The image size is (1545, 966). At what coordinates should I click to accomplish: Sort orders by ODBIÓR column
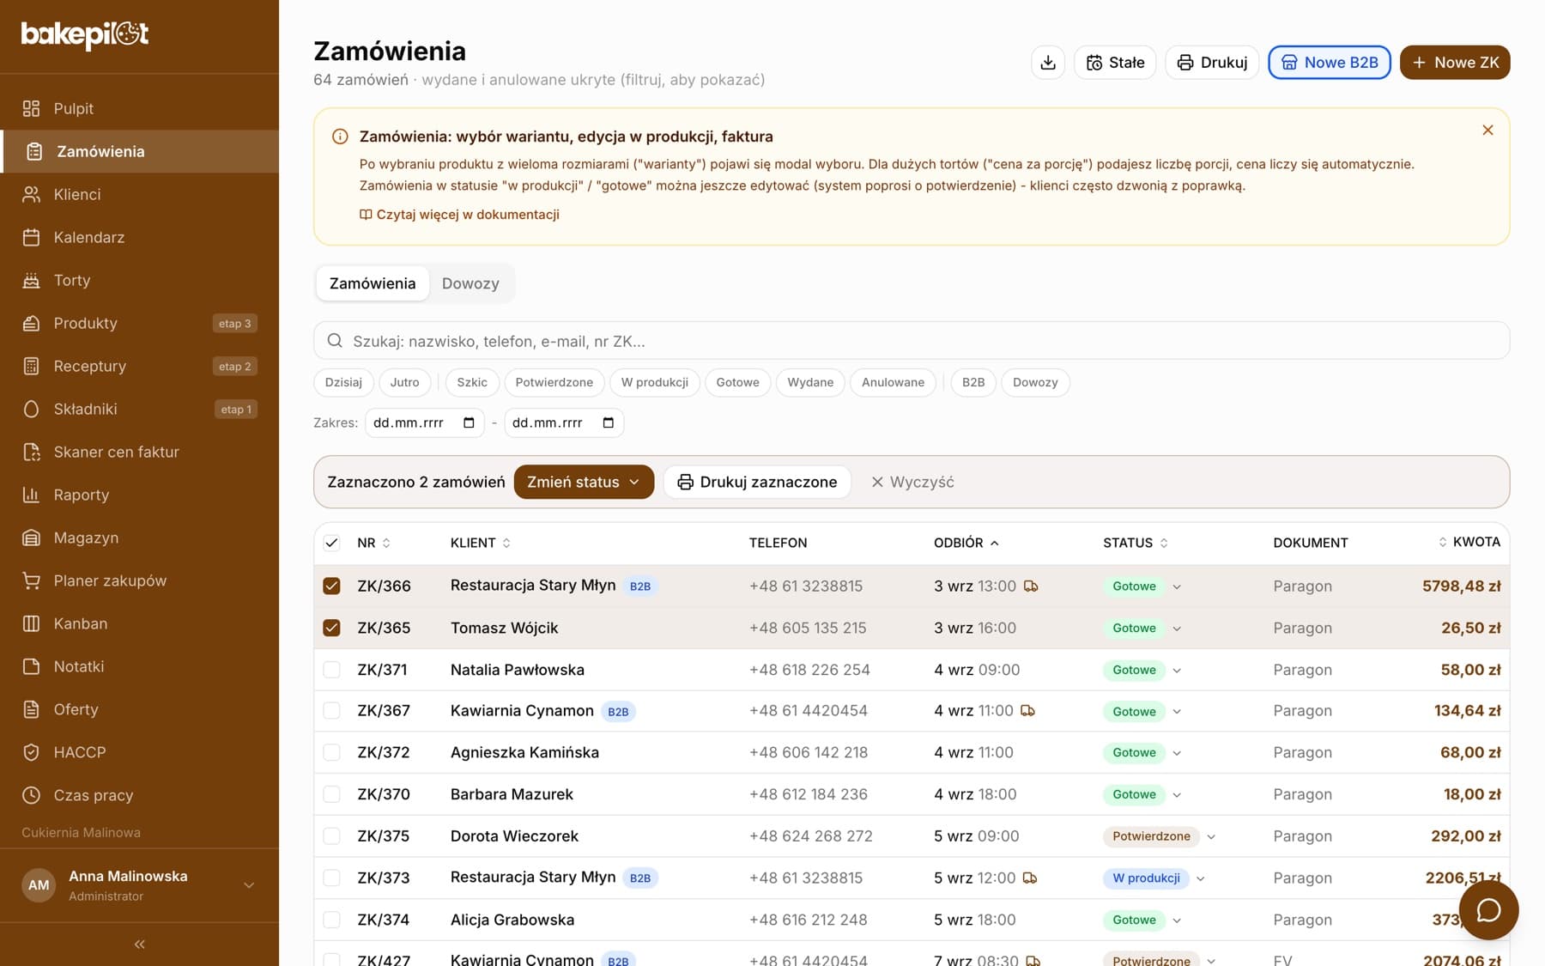pos(966,544)
